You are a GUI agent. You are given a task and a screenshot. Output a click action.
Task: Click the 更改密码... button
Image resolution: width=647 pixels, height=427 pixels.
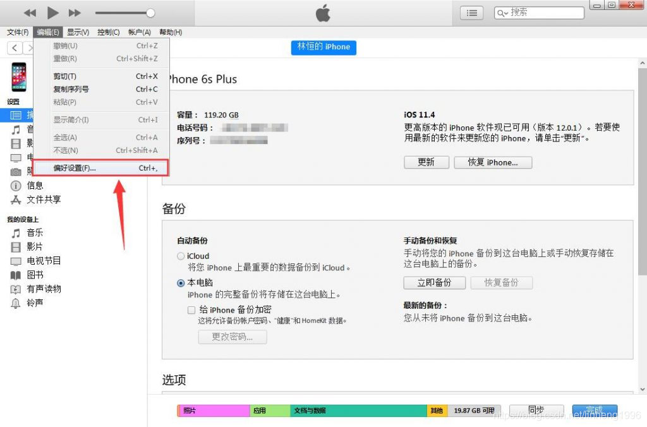(233, 337)
